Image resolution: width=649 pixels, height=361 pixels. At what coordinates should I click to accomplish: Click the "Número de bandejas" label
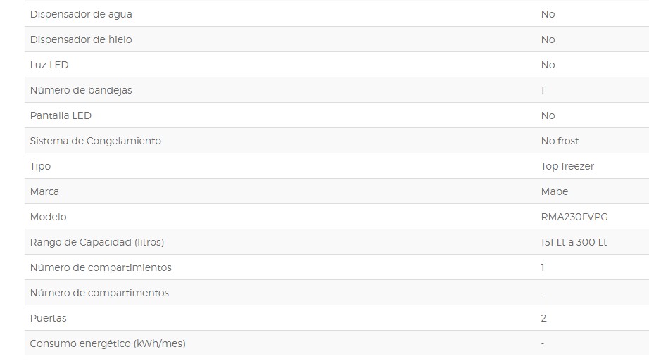point(81,90)
